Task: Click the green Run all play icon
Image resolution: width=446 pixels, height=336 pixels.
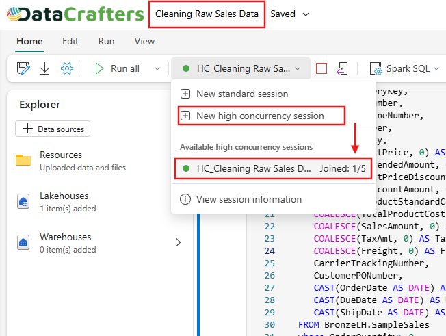Action: coord(99,68)
